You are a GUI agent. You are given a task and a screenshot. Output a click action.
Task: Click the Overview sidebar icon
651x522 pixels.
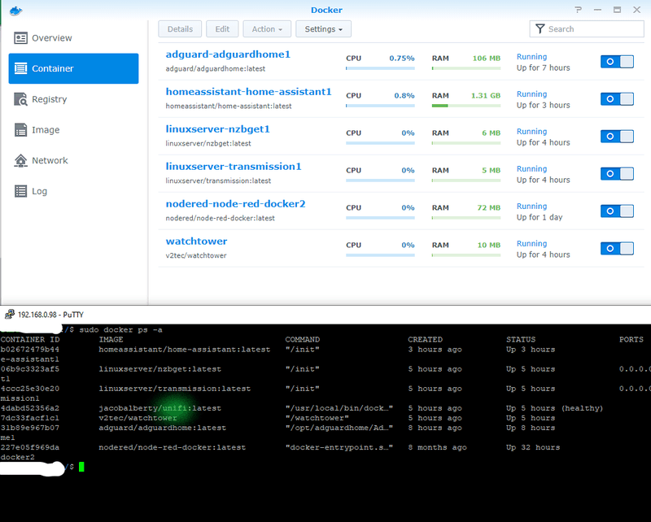pyautogui.click(x=20, y=38)
